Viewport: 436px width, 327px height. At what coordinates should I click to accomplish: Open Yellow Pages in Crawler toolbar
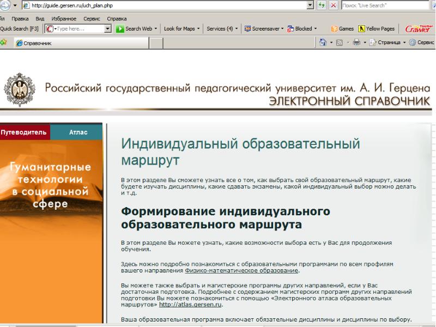377,29
